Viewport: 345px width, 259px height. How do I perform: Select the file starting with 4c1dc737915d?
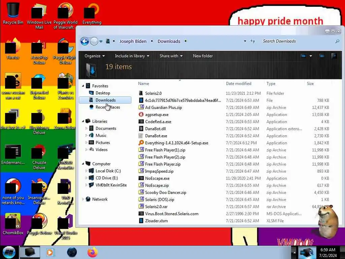point(183,100)
